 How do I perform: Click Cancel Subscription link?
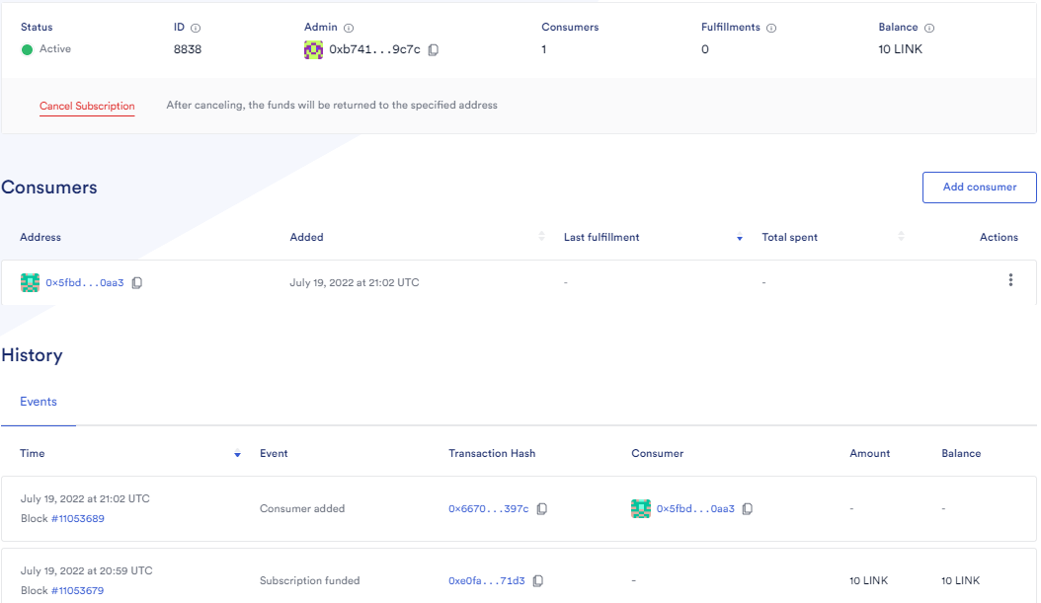(x=87, y=107)
